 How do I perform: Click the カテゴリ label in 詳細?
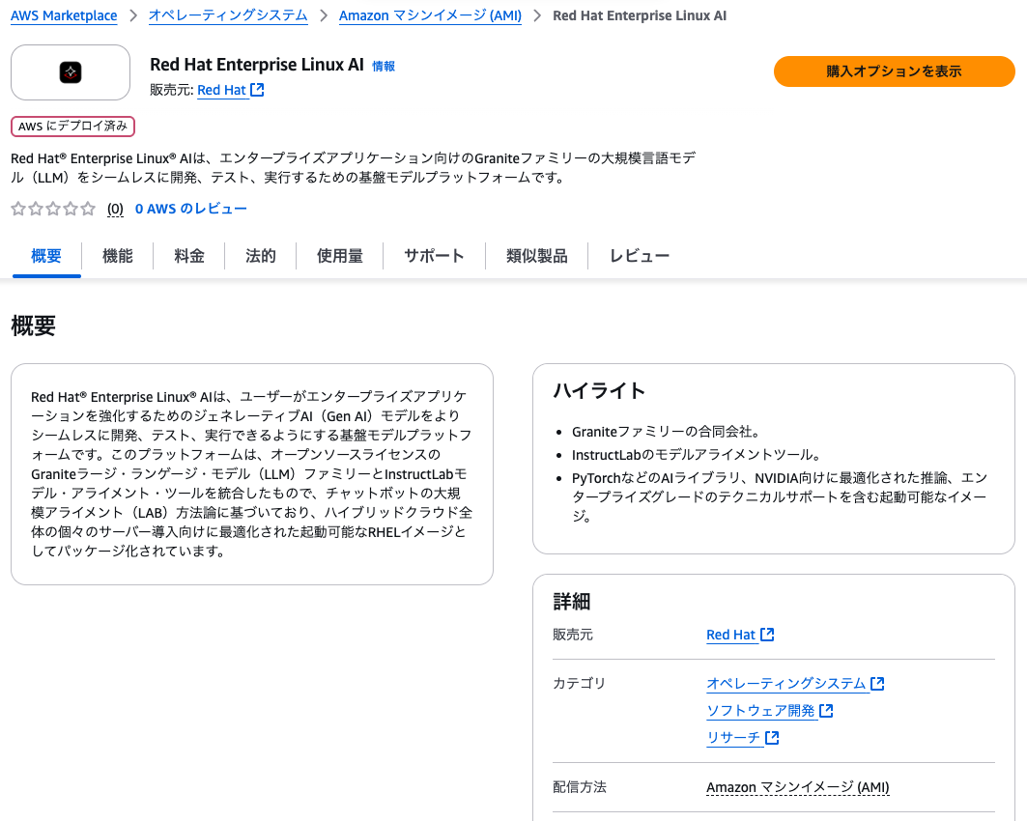[579, 684]
